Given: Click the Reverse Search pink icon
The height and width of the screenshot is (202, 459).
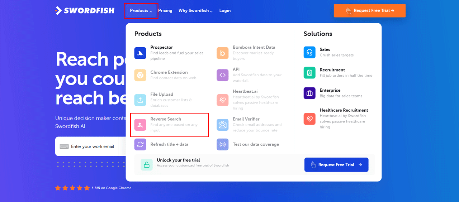Looking at the screenshot, I should pyautogui.click(x=140, y=125).
